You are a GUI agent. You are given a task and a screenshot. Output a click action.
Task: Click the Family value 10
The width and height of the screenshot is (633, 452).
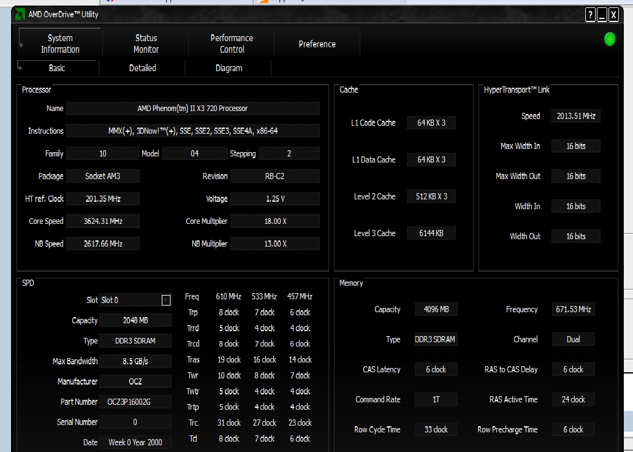(x=103, y=153)
